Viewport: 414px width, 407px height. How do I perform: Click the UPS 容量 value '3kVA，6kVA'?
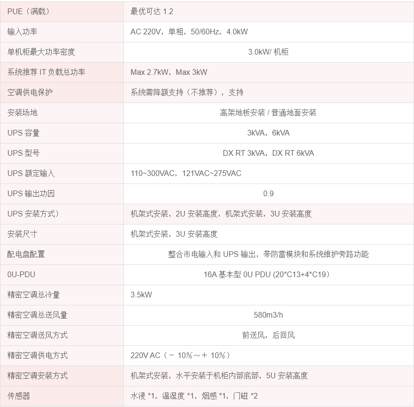(268, 133)
